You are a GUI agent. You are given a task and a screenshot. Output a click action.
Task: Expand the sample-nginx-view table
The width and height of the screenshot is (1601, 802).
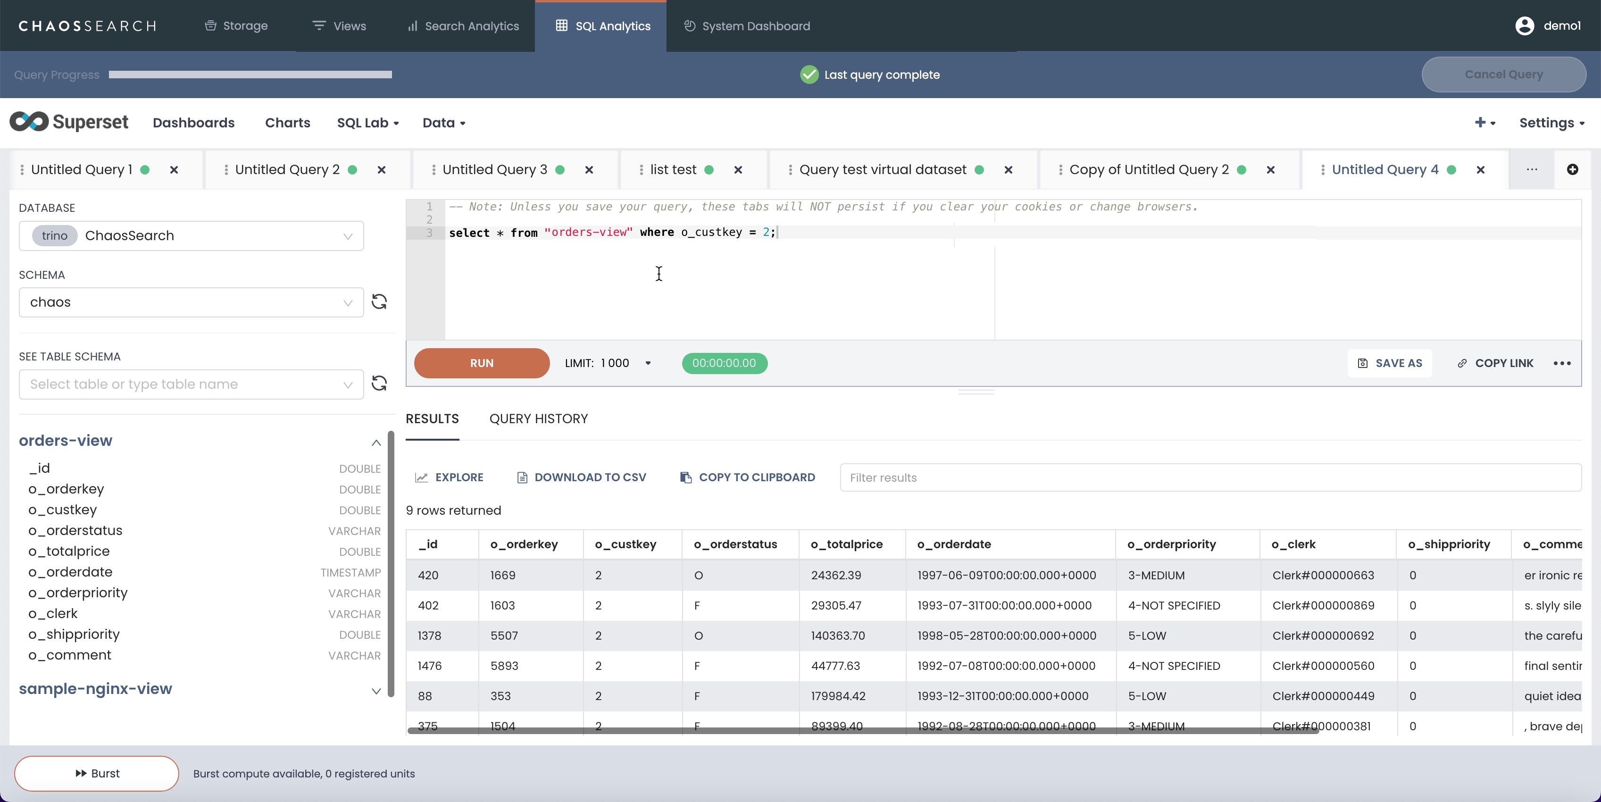pyautogui.click(x=376, y=691)
